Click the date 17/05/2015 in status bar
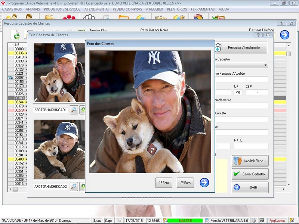 (x=134, y=221)
